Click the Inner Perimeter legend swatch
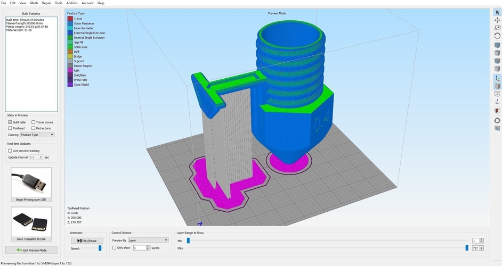Screen dimensions: 502x266 (x=70, y=28)
